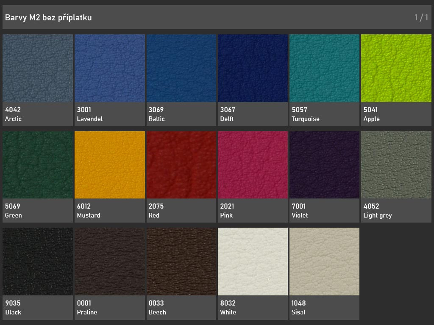
Task: Select the Pink 2021 swatch
Action: (x=253, y=165)
